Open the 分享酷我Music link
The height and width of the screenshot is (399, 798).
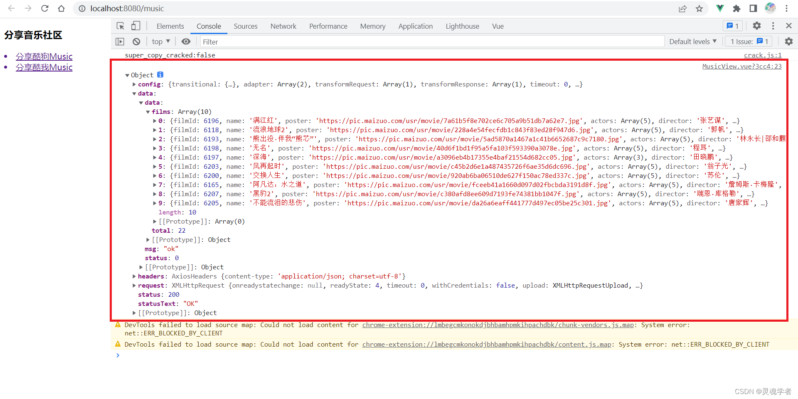tap(44, 67)
